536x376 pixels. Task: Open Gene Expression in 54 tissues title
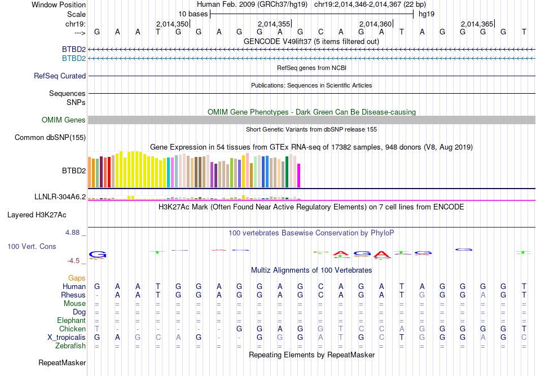pos(311,147)
